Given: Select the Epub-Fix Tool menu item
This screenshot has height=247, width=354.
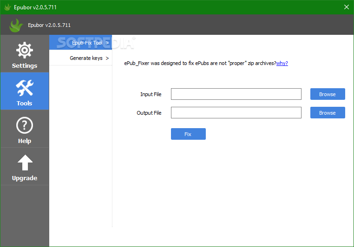Looking at the screenshot, I should pyautogui.click(x=80, y=42).
